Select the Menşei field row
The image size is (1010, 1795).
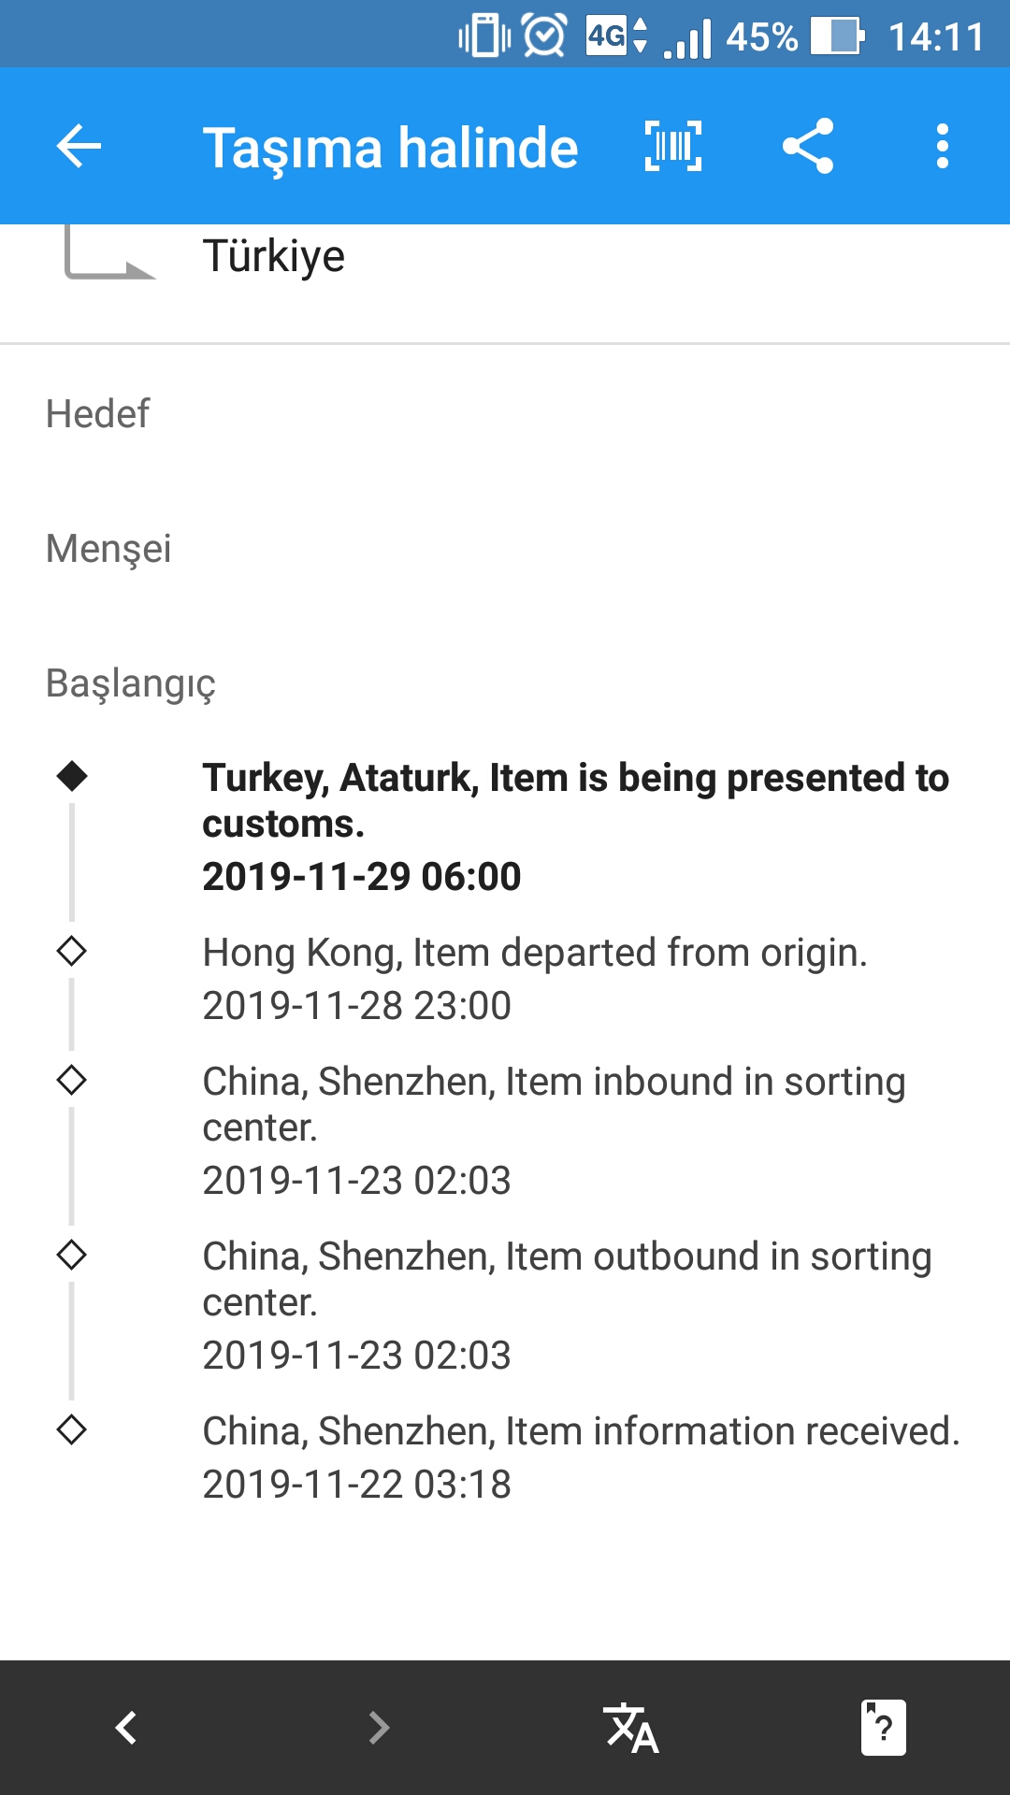(505, 549)
